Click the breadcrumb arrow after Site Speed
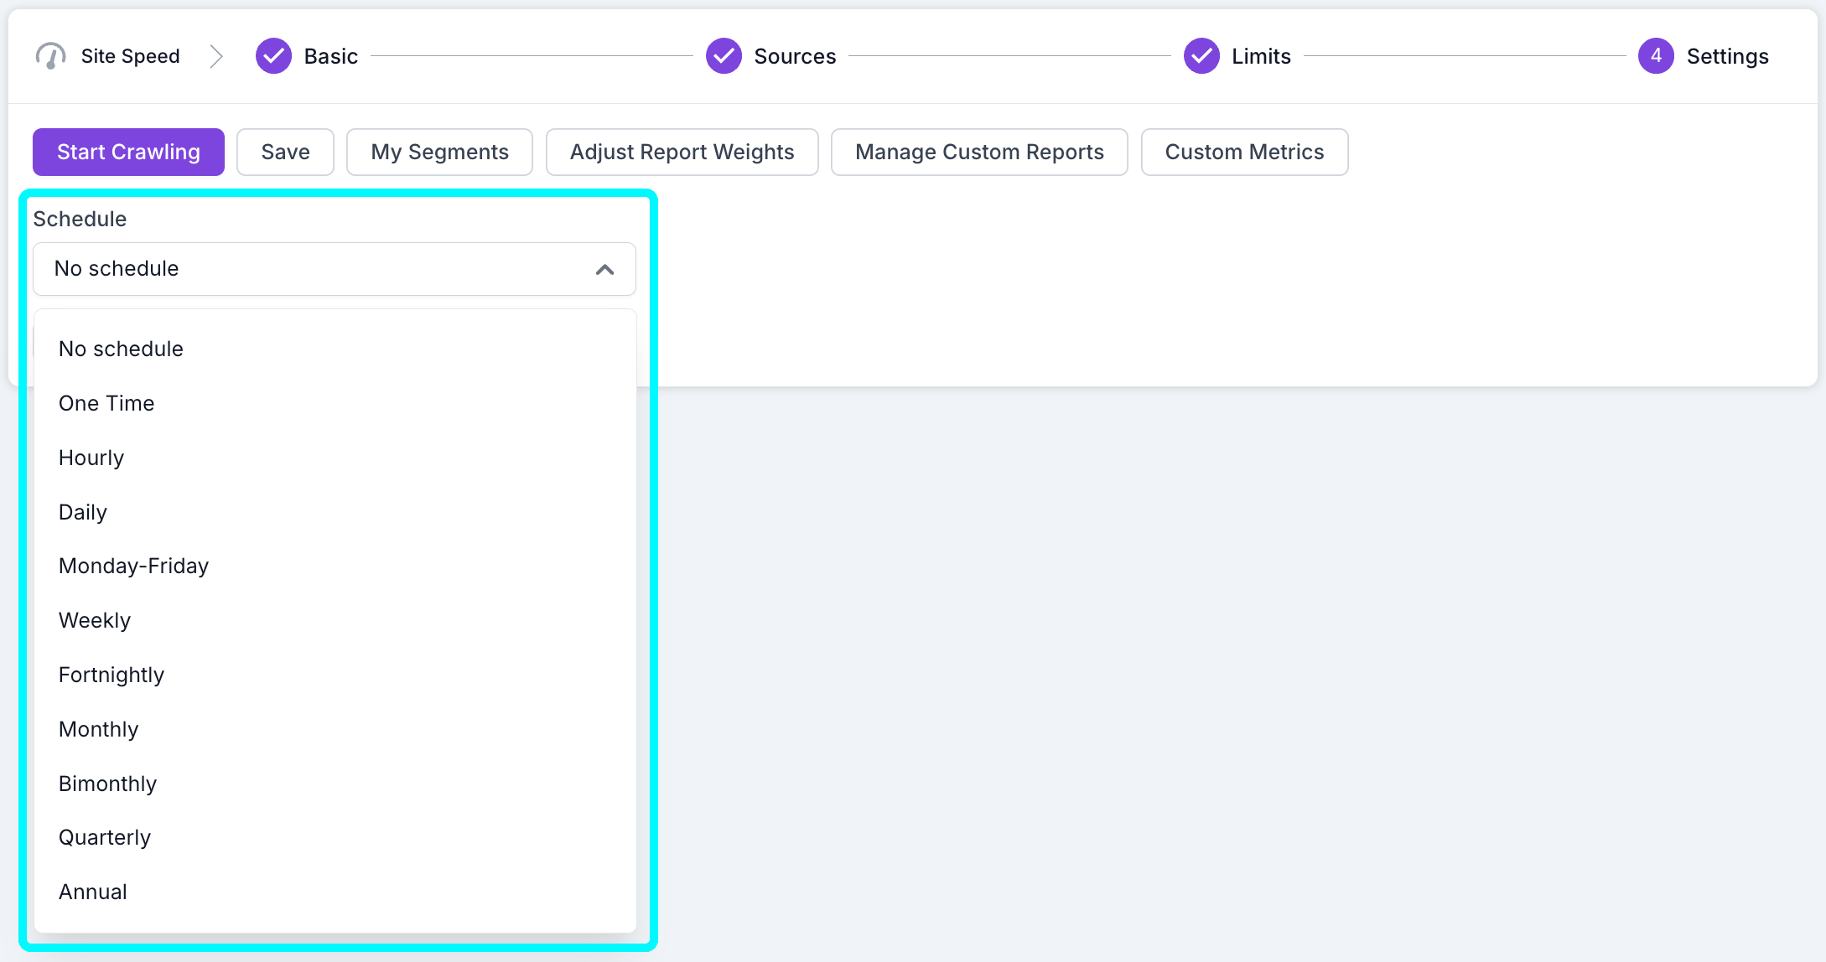Viewport: 1826px width, 962px height. [217, 55]
